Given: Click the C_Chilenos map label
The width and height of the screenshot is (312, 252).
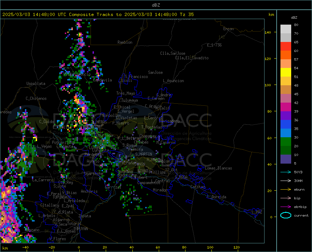Looking at the screenshot, I should (x=36, y=98).
